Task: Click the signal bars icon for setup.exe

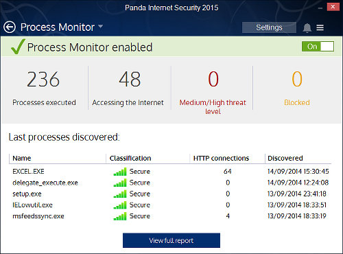Action: pyautogui.click(x=120, y=194)
